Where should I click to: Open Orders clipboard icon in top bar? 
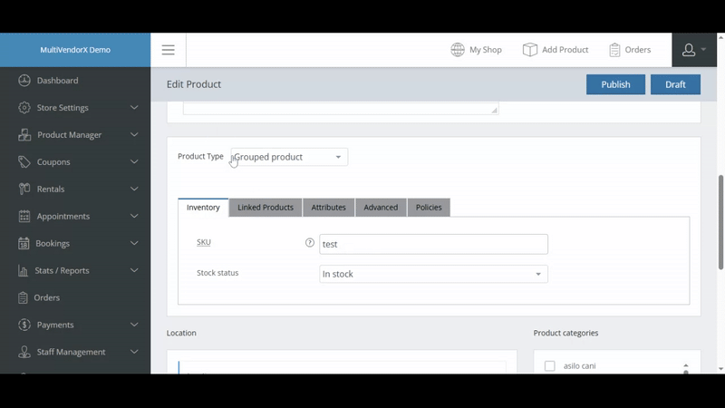(x=615, y=50)
